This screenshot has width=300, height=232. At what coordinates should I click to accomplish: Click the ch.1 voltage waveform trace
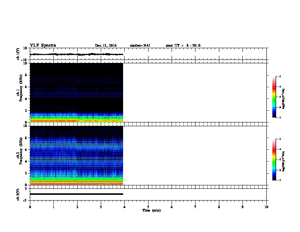click(x=77, y=54)
